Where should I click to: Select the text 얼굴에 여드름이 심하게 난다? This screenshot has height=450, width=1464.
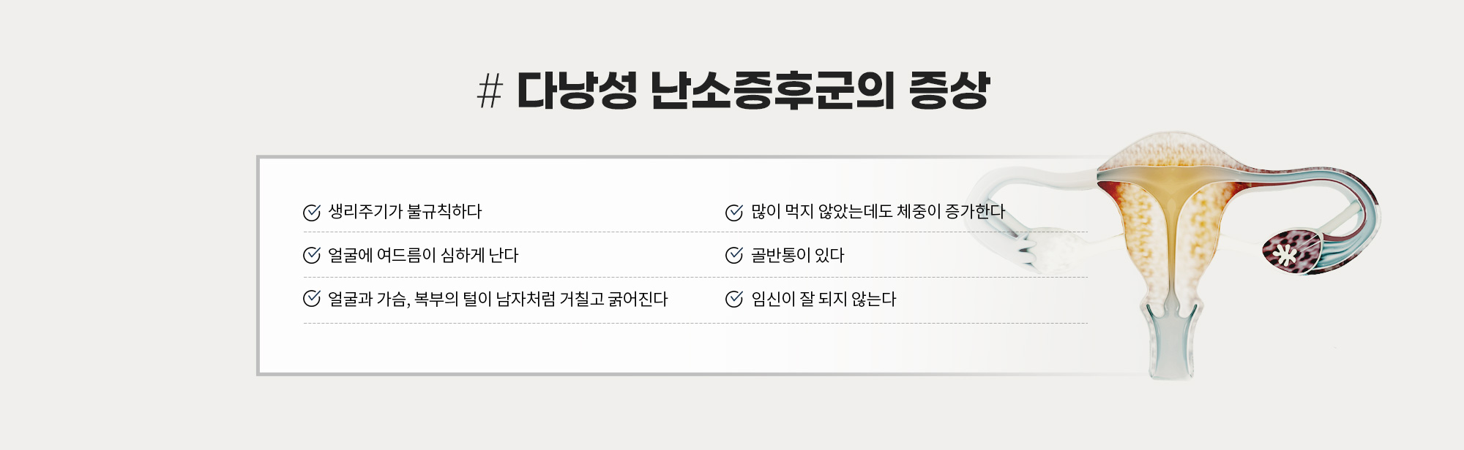[x=423, y=255]
